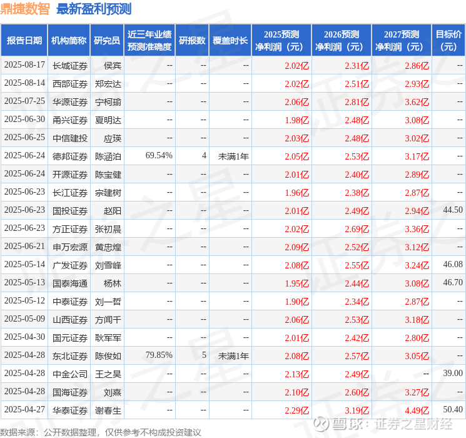466x438 pixels.
Task: Click the 2026预测净利润 column header
Action: [342, 41]
